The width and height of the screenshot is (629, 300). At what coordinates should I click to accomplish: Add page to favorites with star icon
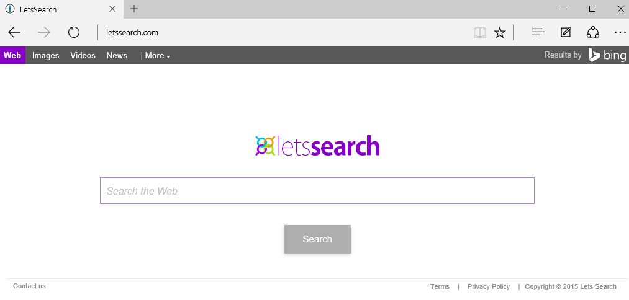(500, 32)
